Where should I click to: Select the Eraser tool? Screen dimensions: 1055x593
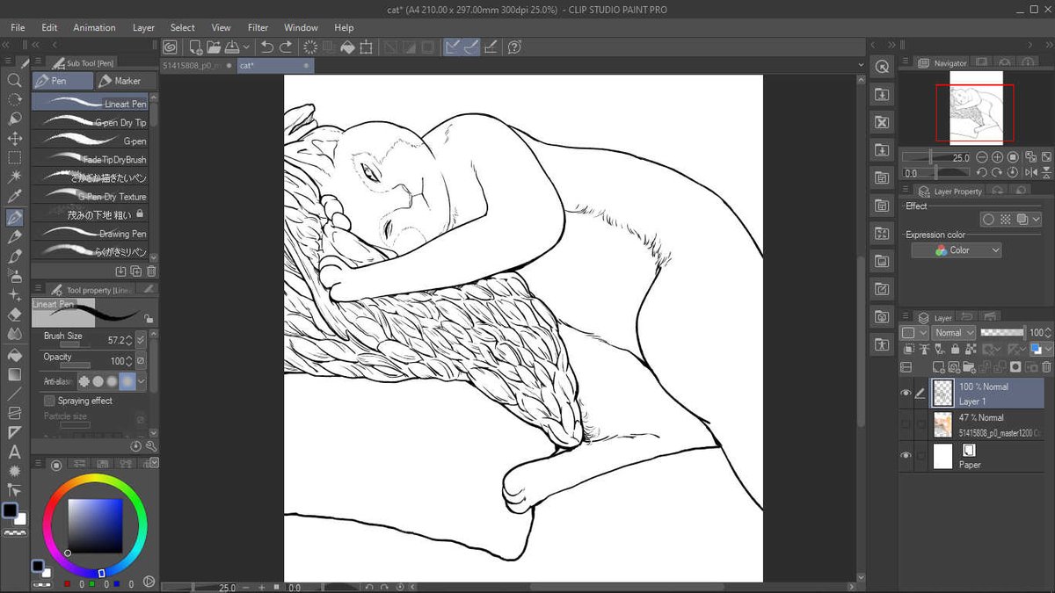[x=14, y=315]
